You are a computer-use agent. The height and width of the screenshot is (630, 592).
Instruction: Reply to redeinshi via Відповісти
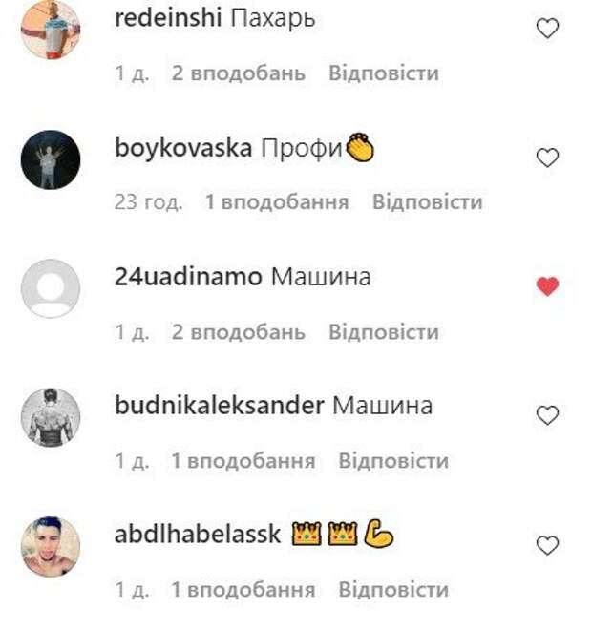pos(384,73)
